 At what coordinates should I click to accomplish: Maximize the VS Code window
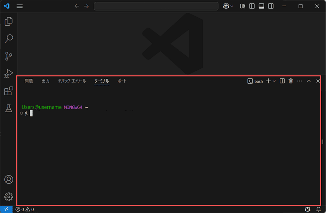point(301,6)
